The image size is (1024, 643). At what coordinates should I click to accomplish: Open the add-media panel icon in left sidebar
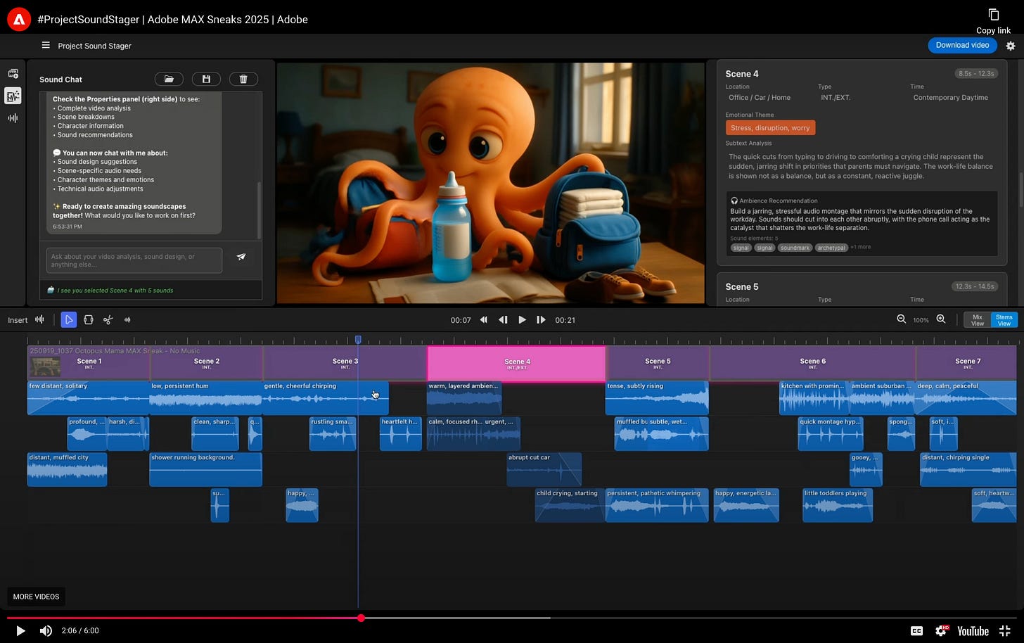click(x=13, y=73)
